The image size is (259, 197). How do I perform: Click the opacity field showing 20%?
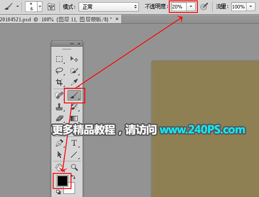coord(179,7)
